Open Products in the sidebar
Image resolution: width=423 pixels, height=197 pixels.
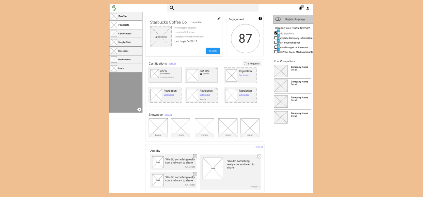click(126, 25)
